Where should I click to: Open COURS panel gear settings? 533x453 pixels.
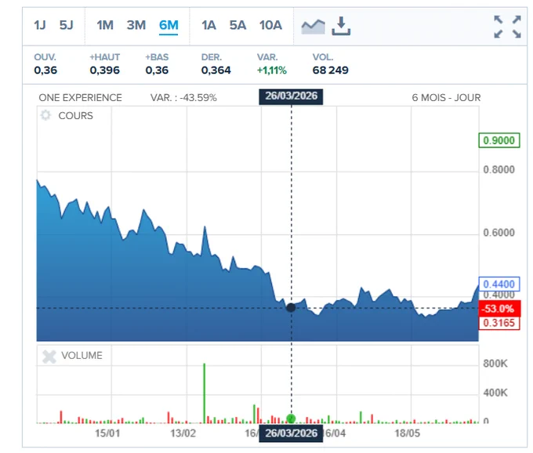pos(45,115)
